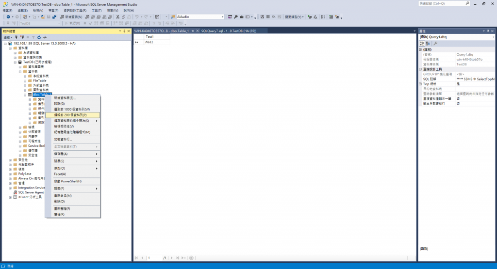Collapse the 192.168.1.99 server node
The width and height of the screenshot is (497, 269).
[5, 44]
